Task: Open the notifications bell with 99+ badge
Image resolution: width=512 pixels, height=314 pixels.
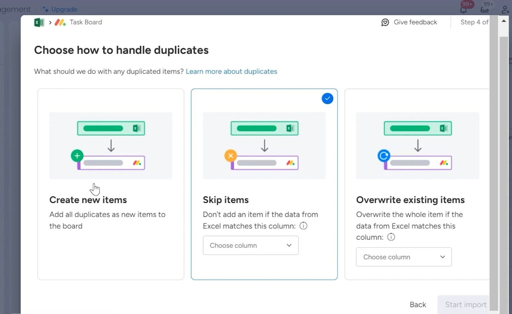Action: 463,9
